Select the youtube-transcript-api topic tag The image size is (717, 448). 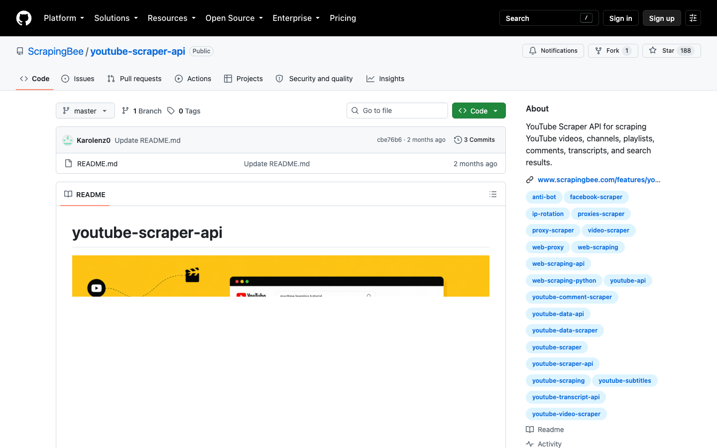[x=566, y=397]
